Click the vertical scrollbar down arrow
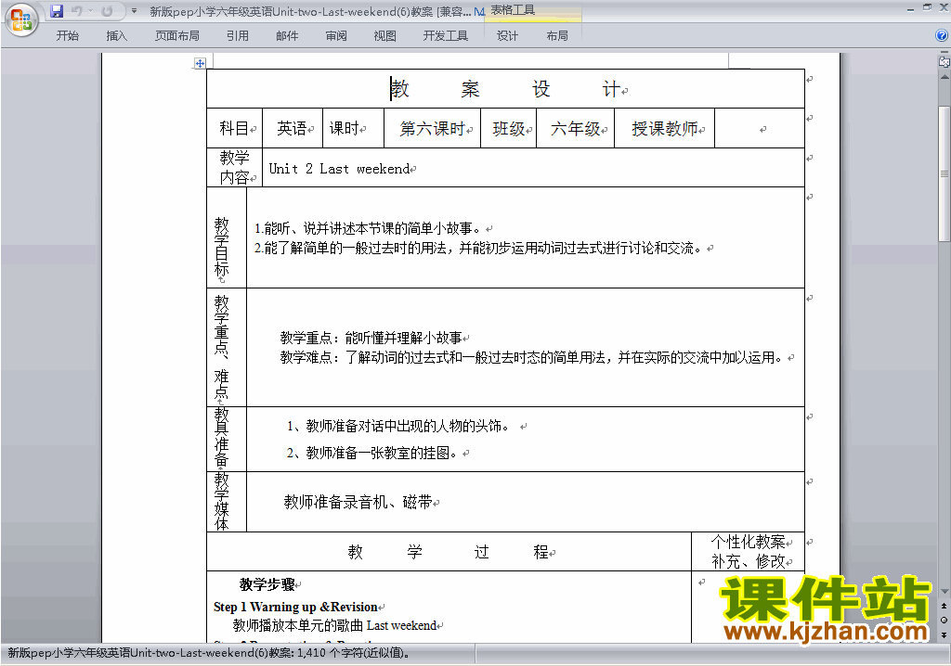Viewport: 951px width, 666px height. click(x=944, y=592)
